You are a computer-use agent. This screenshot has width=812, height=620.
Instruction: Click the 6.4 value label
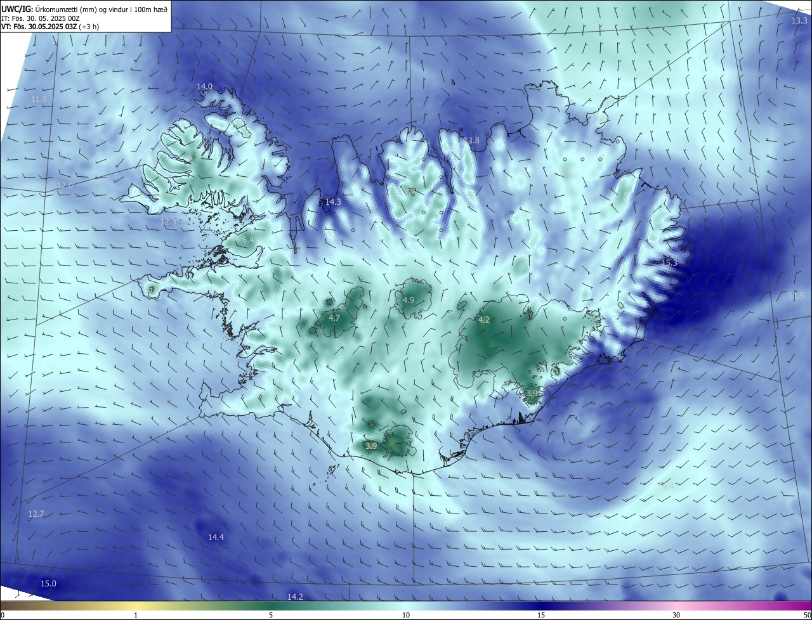click(x=248, y=240)
